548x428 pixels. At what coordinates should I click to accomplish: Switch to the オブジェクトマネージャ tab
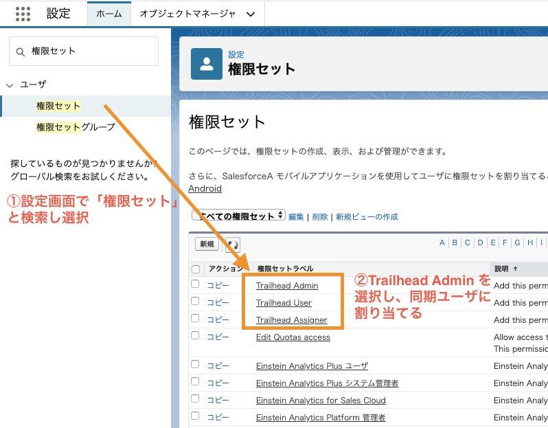tap(187, 14)
